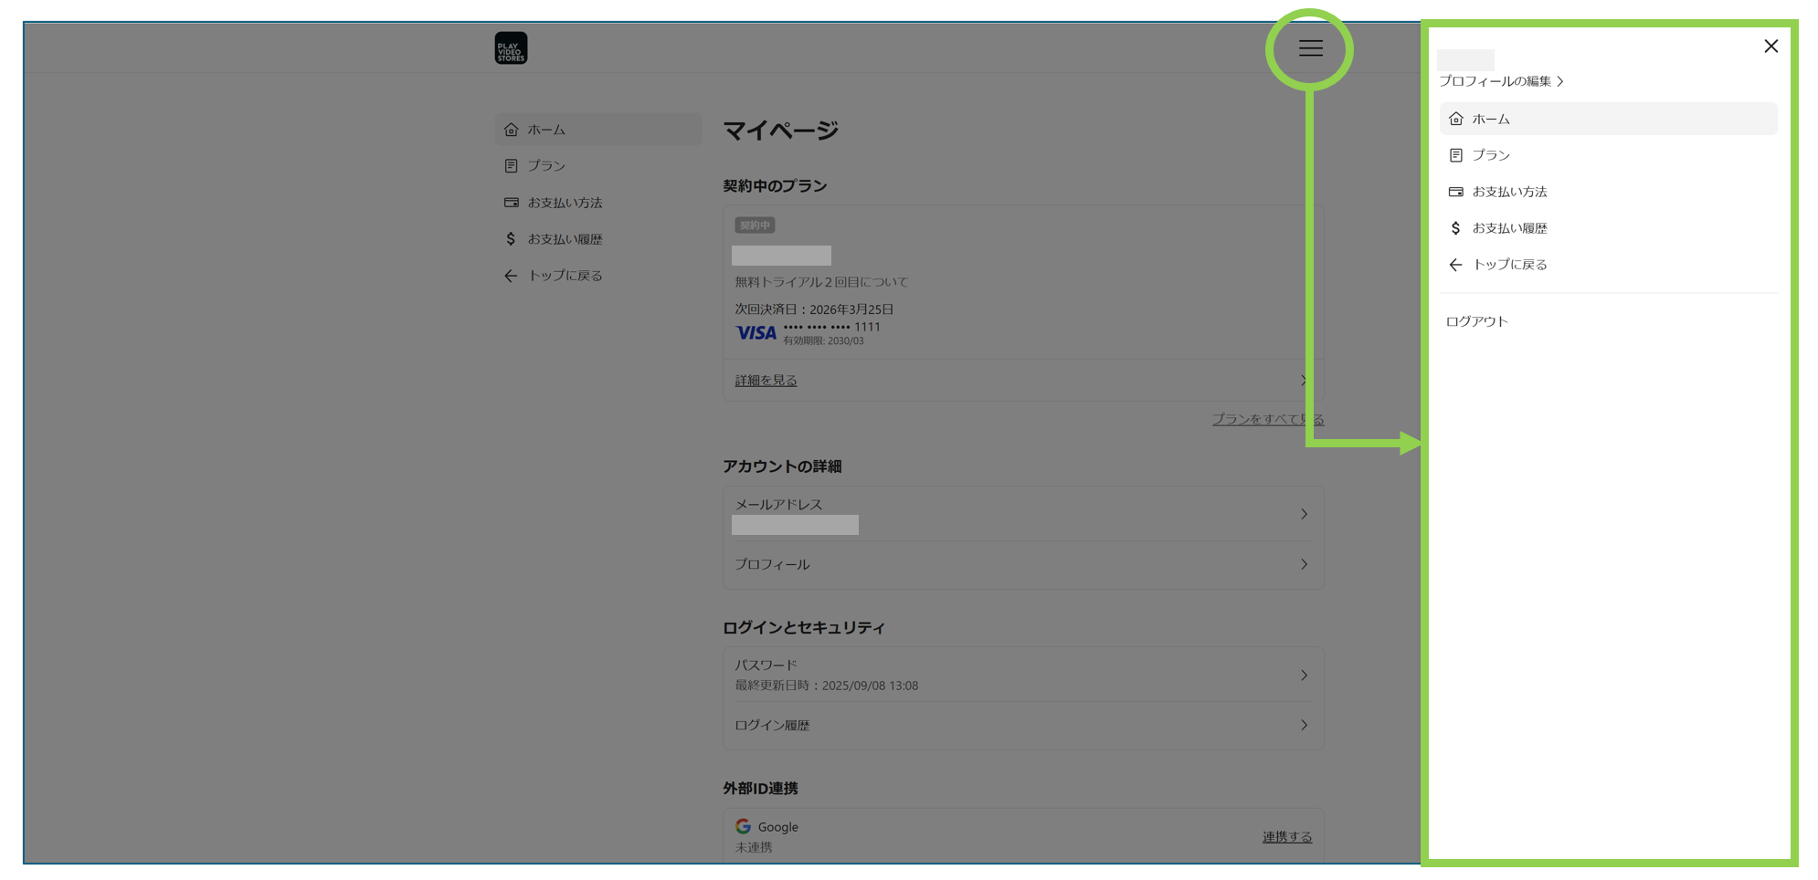Expand the プロフィール row chevron
This screenshot has height=880, width=1818.
pos(1304,564)
